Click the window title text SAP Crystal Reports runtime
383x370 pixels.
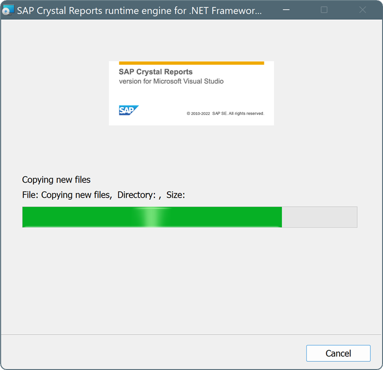[139, 11]
